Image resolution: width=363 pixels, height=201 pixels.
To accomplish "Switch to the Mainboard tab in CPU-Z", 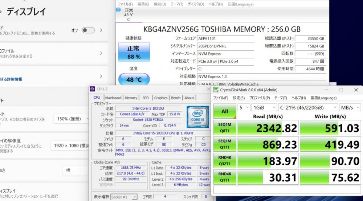I will [x=113, y=98].
